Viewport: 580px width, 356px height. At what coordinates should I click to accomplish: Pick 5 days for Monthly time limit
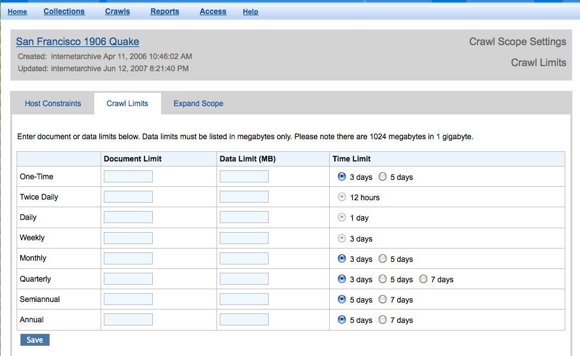(383, 259)
